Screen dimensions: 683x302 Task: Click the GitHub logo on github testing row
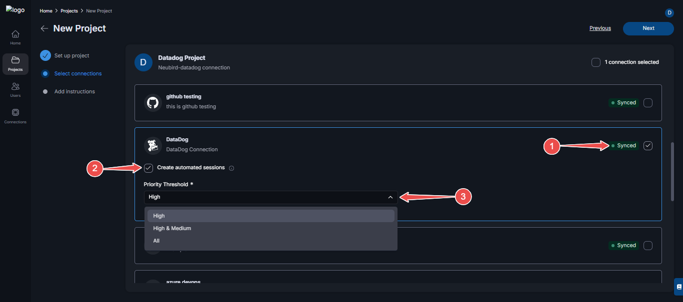point(152,102)
